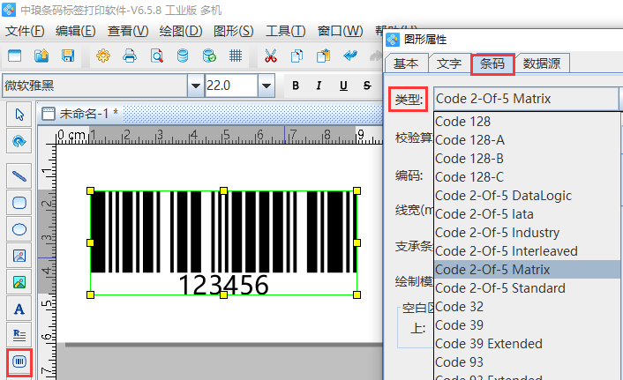Click the print icon in toolbar

click(x=130, y=56)
